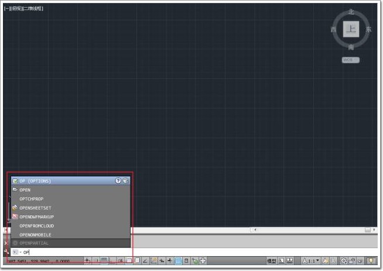Click the ViewCube top face (上)
Viewport: 383px width, 271px height.
351,29
